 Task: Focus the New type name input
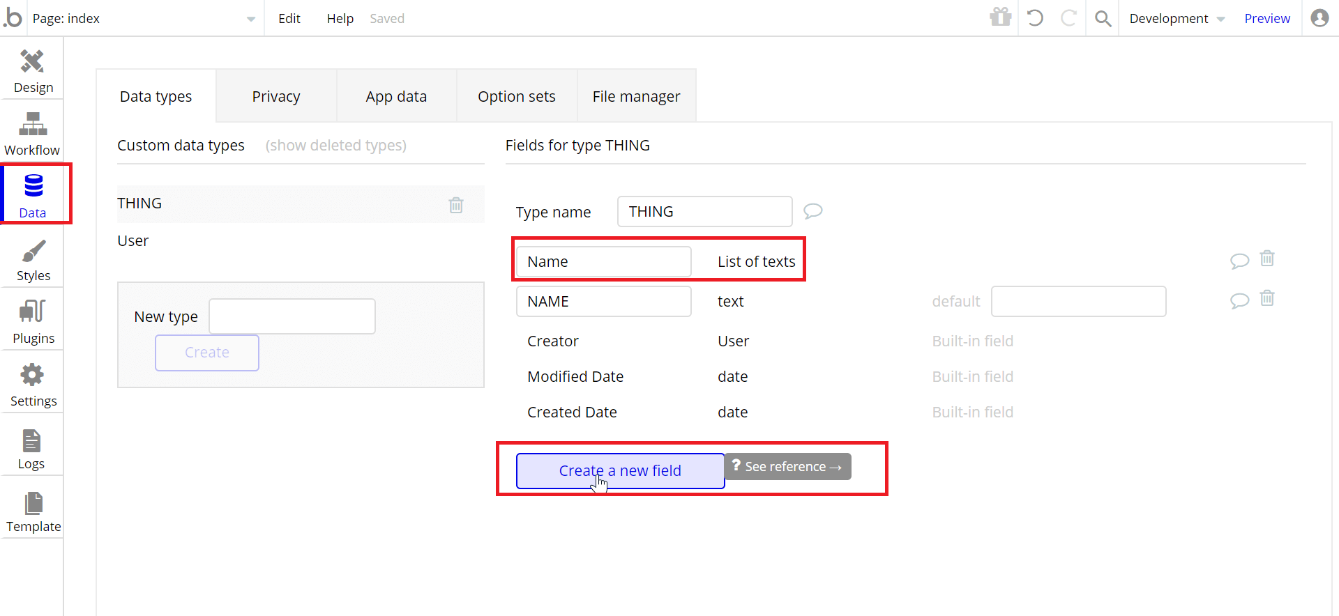point(292,316)
